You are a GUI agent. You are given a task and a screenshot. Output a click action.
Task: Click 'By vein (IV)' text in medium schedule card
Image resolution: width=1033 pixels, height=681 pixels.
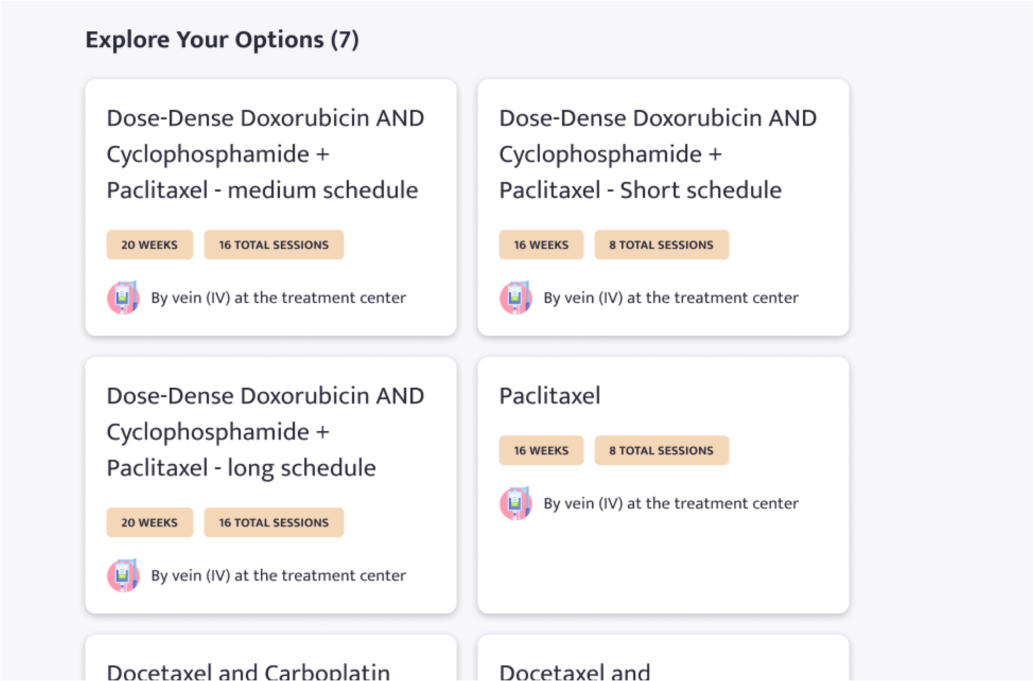(x=278, y=298)
